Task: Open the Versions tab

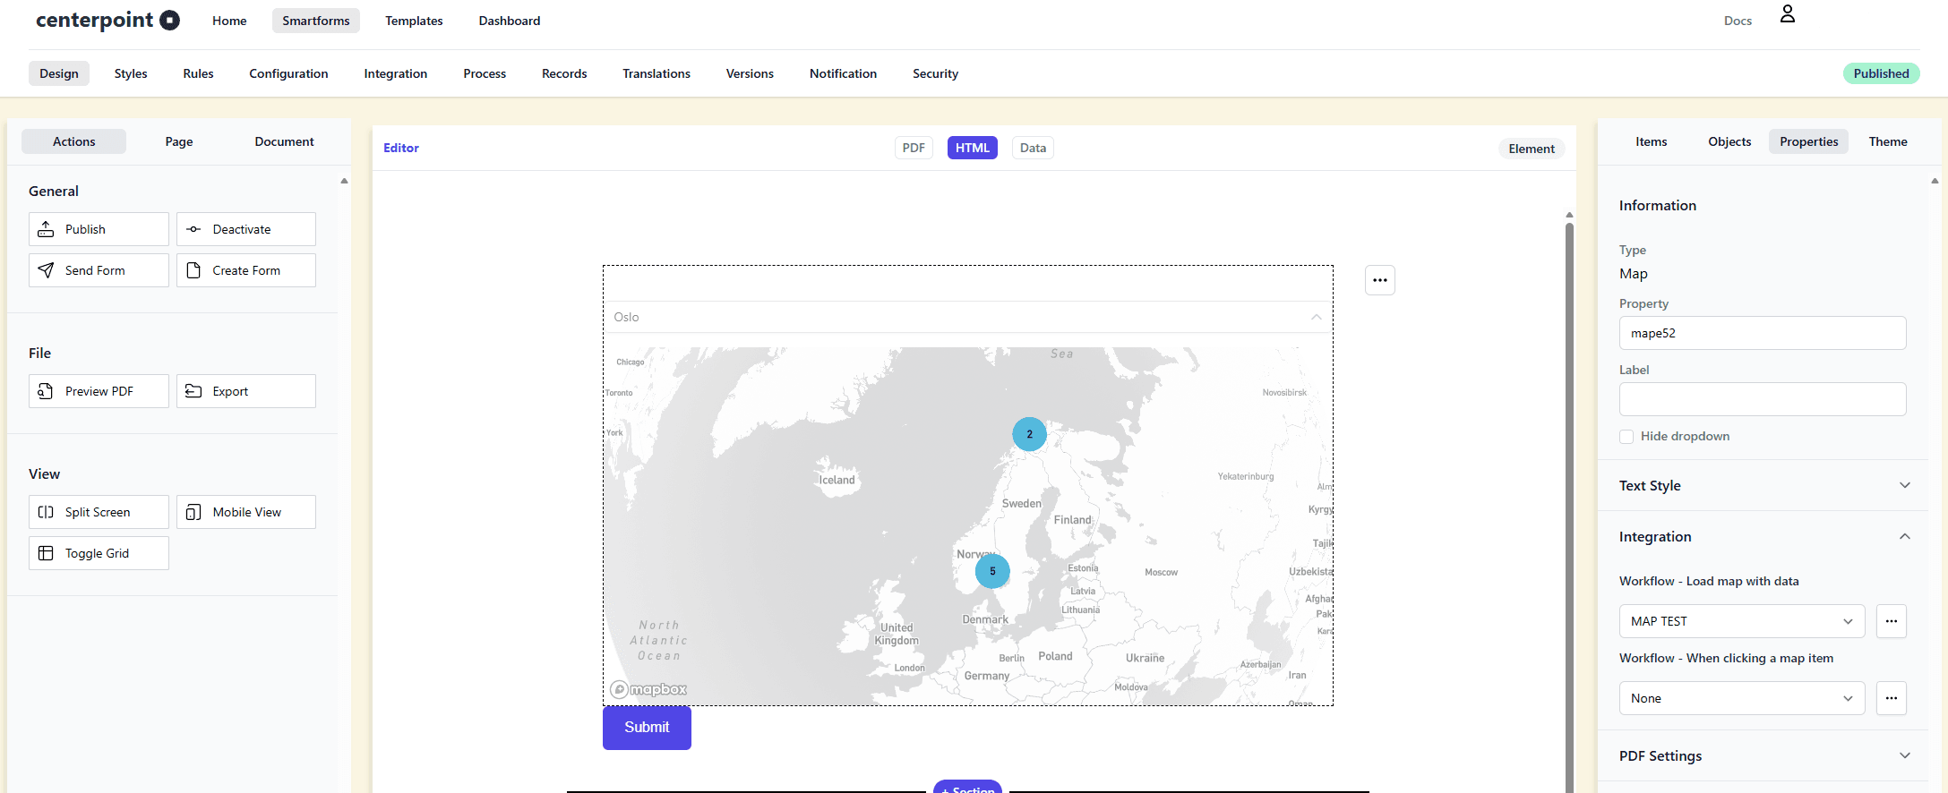Action: (x=750, y=73)
